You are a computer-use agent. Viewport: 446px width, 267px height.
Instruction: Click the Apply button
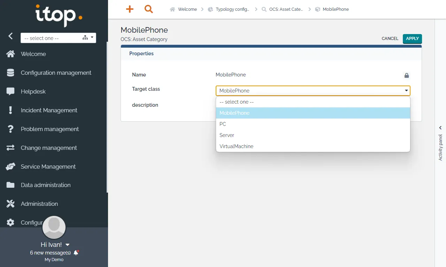[x=412, y=39]
